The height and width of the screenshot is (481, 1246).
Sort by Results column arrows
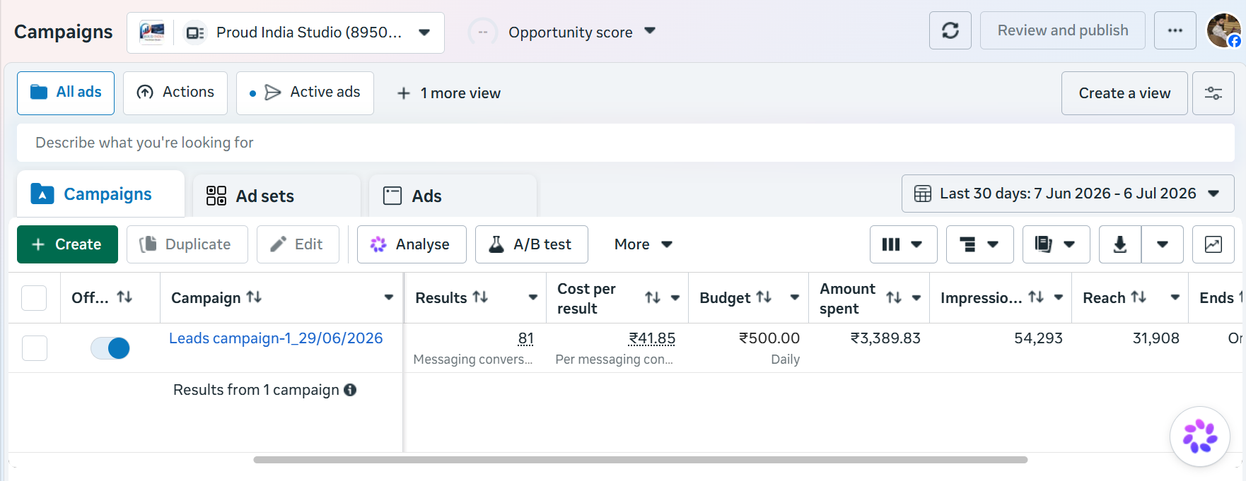480,297
